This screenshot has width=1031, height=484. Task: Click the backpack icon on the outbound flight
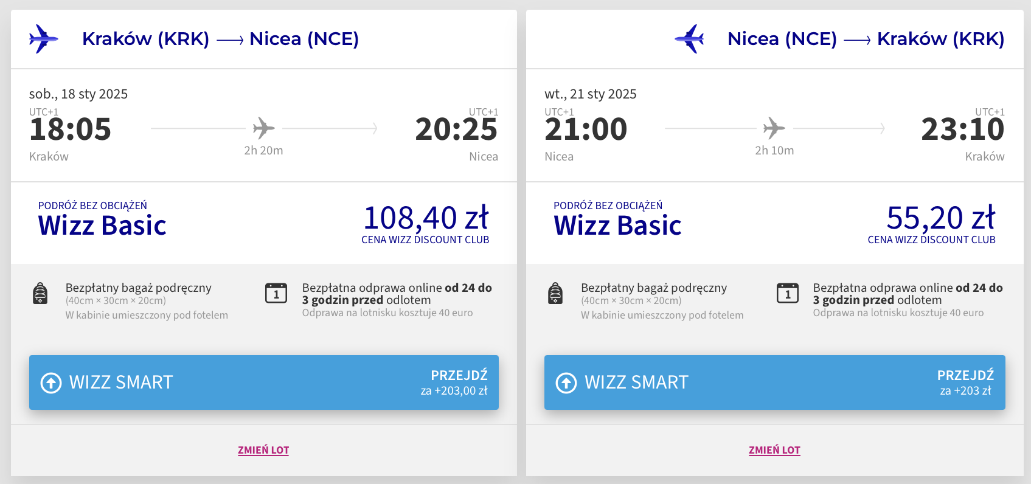pyautogui.click(x=40, y=294)
